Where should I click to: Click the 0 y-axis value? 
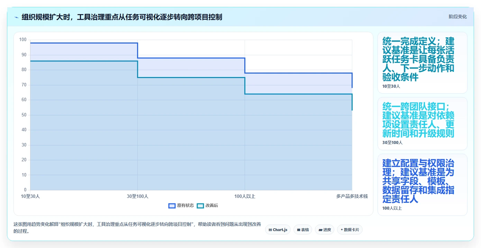25,190
